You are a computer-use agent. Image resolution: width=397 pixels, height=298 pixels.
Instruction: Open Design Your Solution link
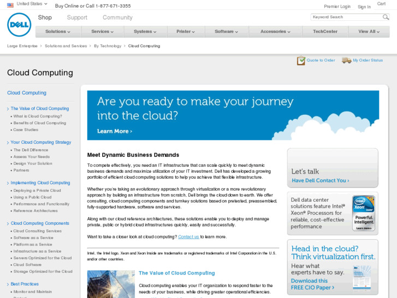[33, 163]
